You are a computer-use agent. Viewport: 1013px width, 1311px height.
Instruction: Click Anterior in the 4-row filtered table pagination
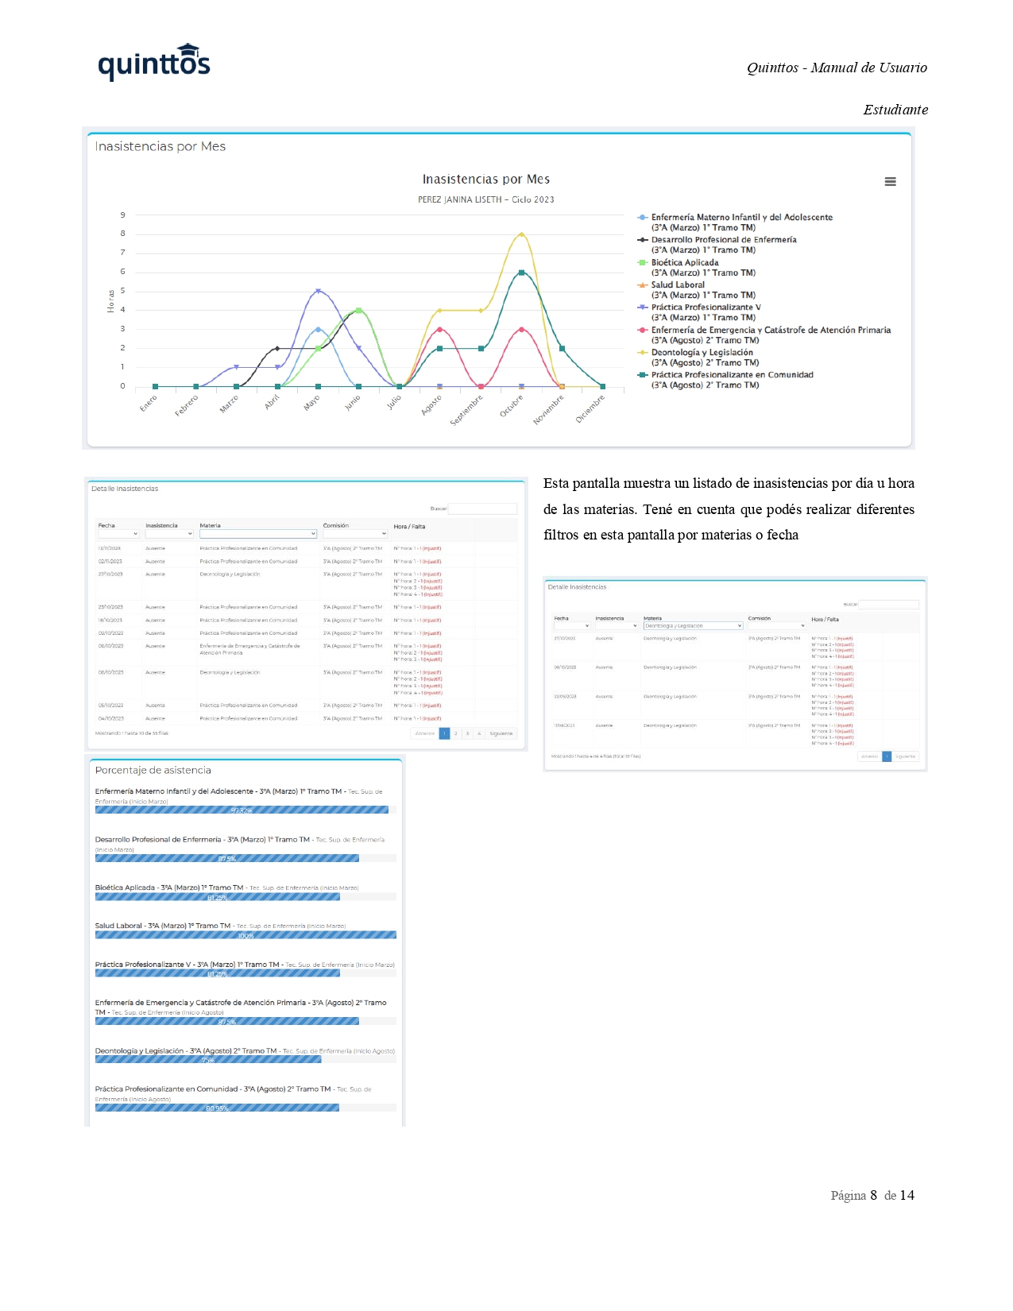point(870,757)
